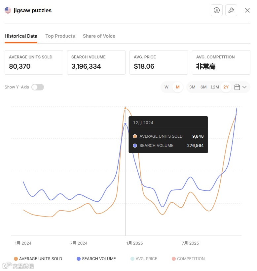The width and height of the screenshot is (257, 271).
Task: Click the 1月 2024 axis label
Action: pos(23,243)
